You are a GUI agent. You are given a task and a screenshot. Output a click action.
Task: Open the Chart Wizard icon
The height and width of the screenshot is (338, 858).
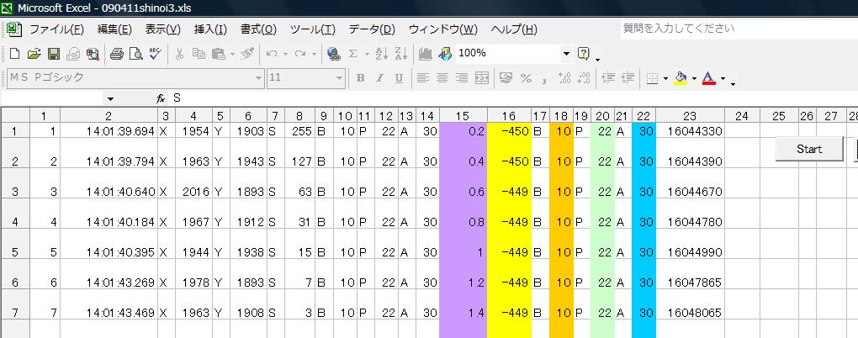click(x=425, y=53)
